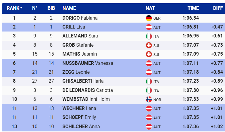Click the DIFF column header
The height and width of the screenshot is (132, 225).
tap(218, 8)
